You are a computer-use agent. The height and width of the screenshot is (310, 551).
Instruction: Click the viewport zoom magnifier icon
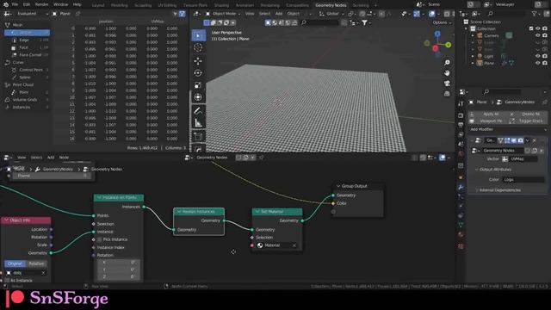(447, 63)
